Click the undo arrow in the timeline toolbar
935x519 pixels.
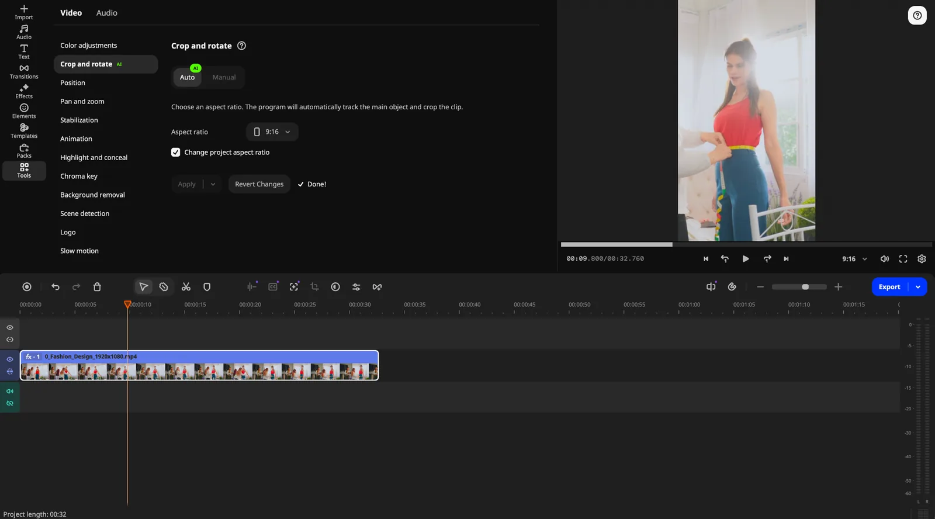click(x=56, y=287)
